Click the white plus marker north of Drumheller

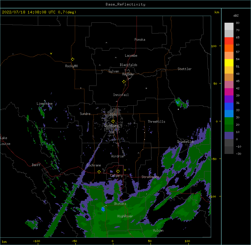click(x=178, y=109)
